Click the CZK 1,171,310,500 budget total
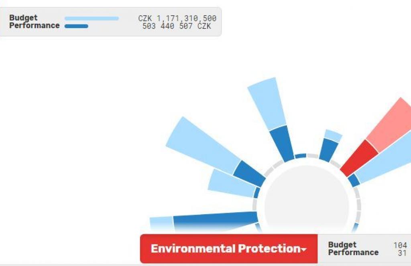 [x=177, y=18]
